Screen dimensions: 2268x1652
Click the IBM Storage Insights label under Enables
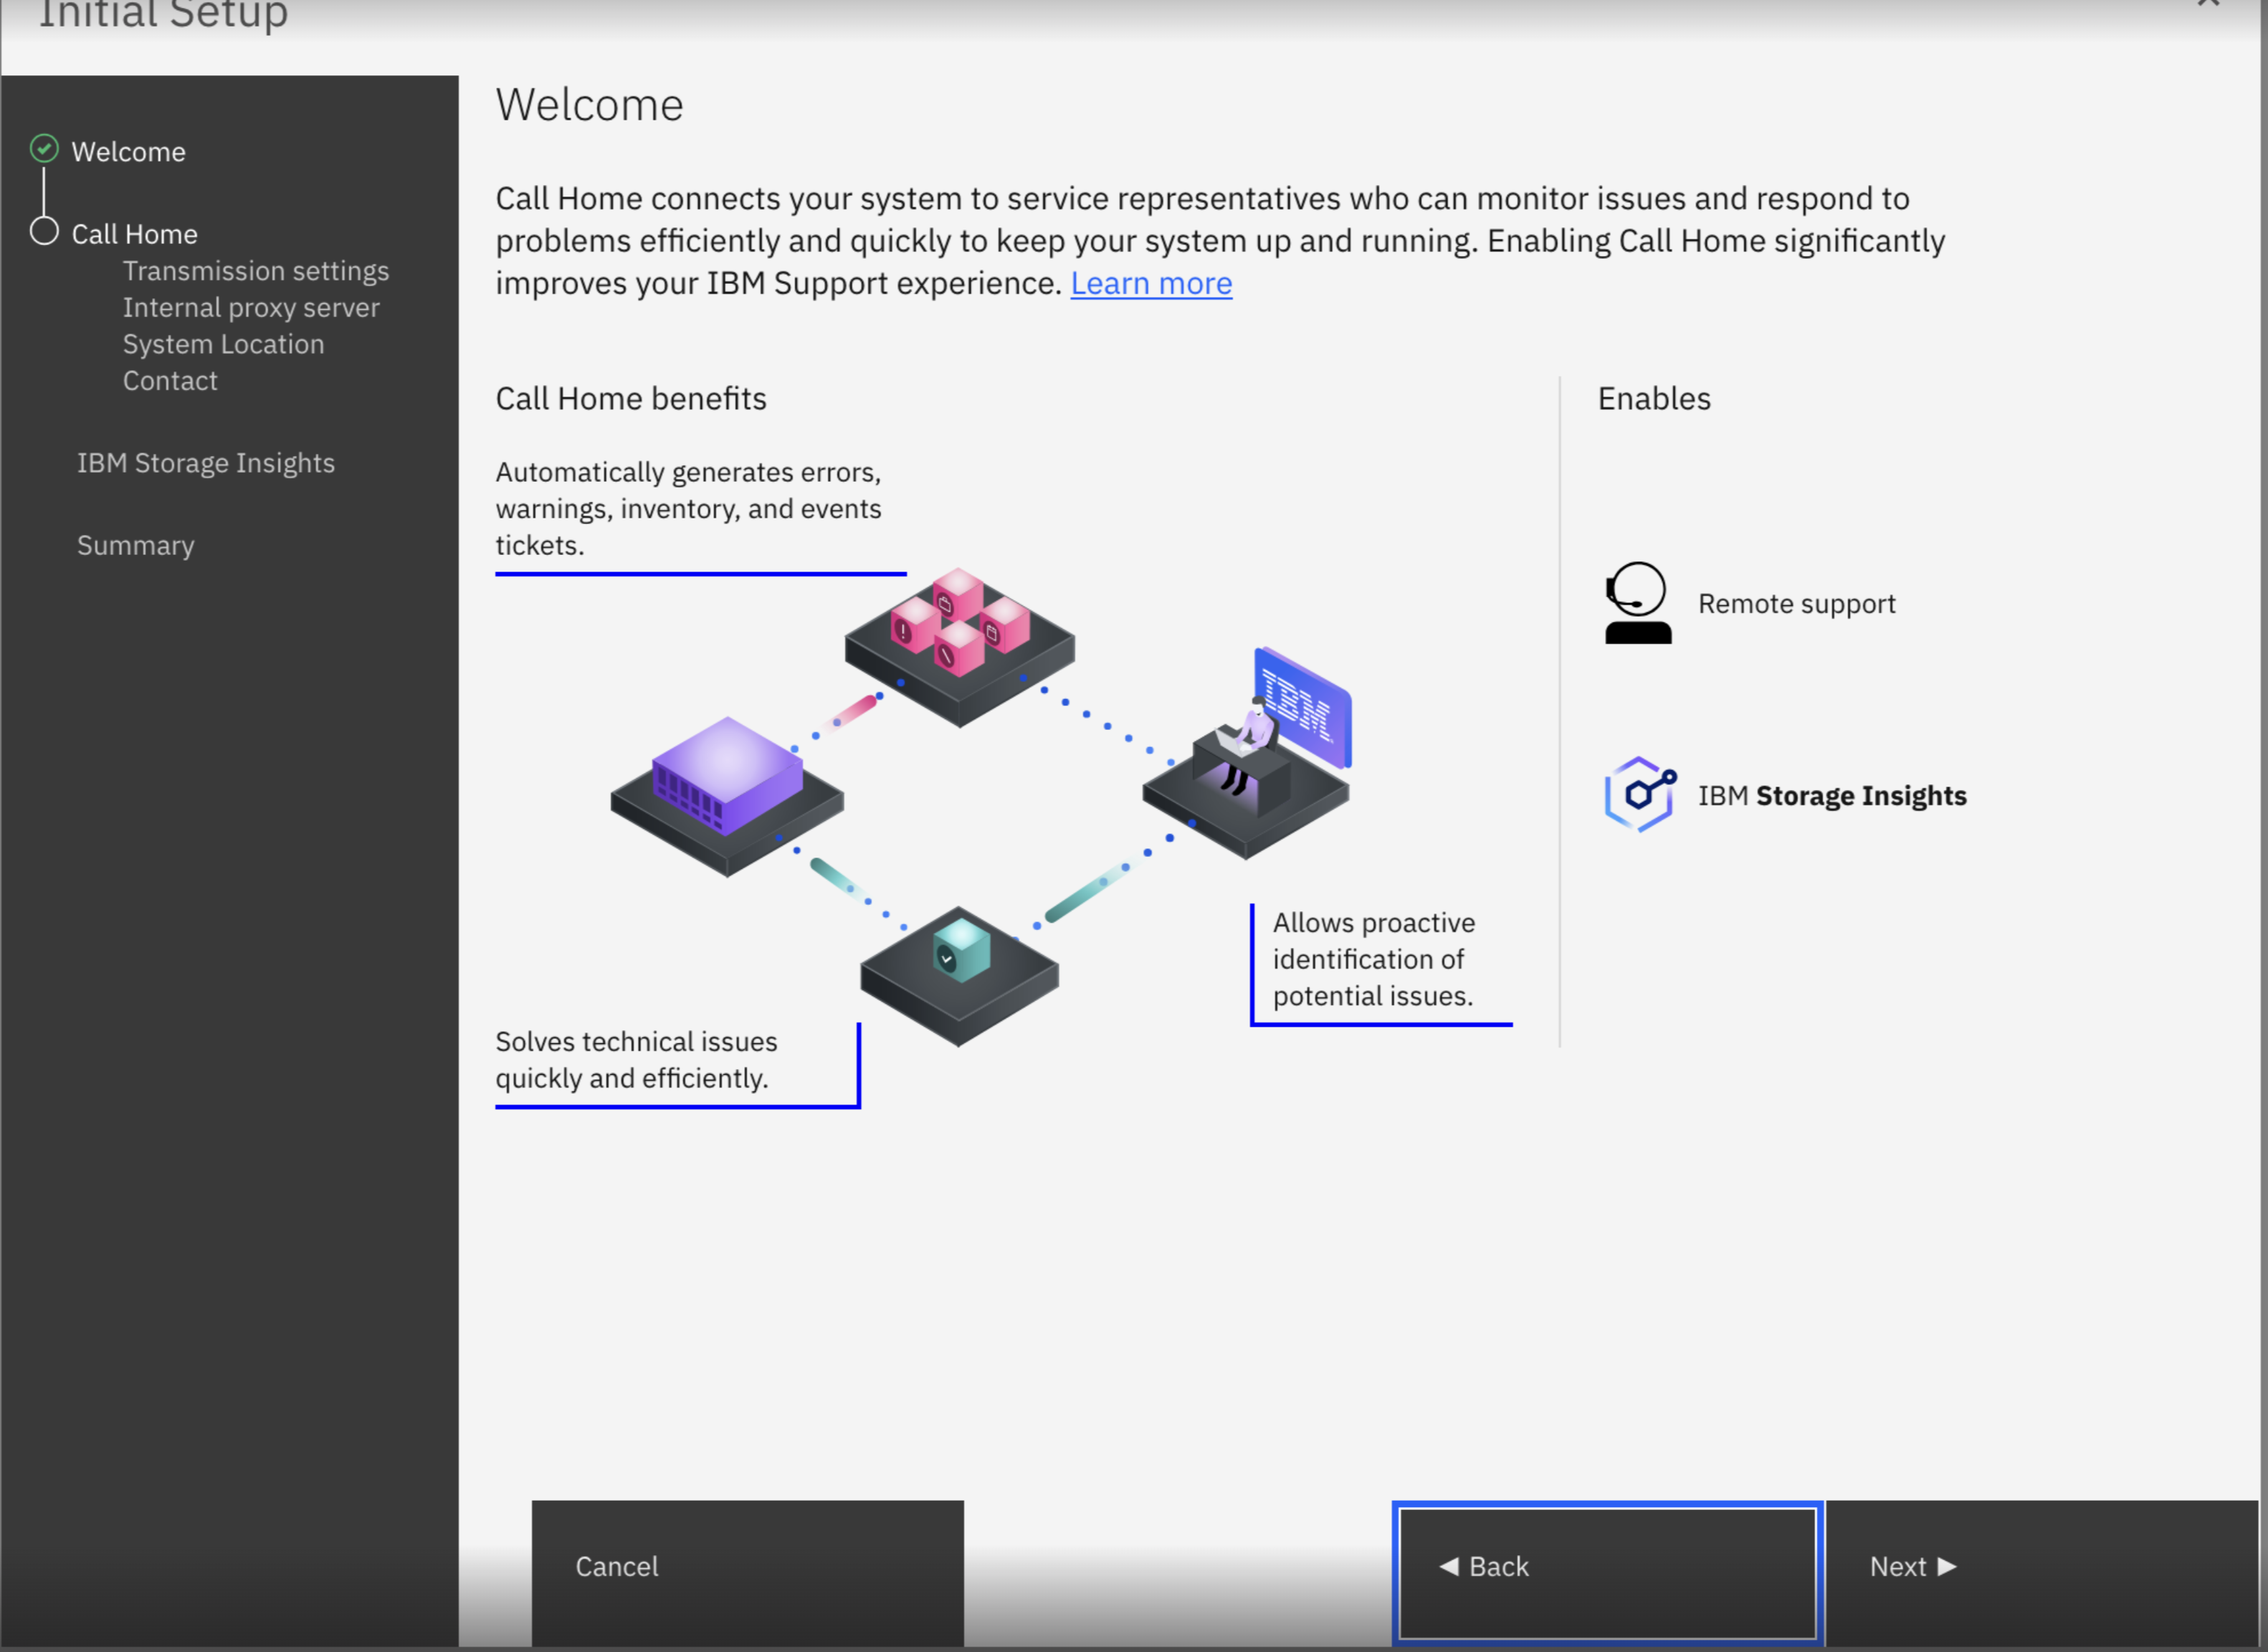point(1832,796)
